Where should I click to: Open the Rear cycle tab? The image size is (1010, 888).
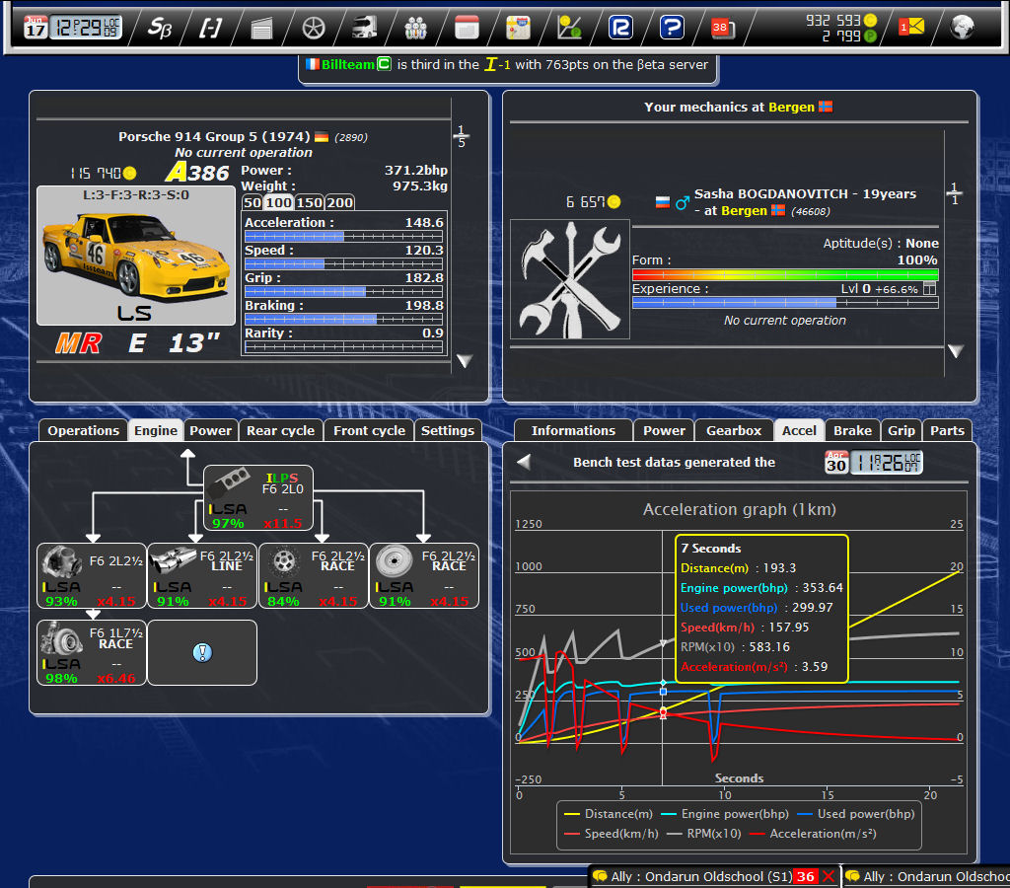[x=281, y=430]
